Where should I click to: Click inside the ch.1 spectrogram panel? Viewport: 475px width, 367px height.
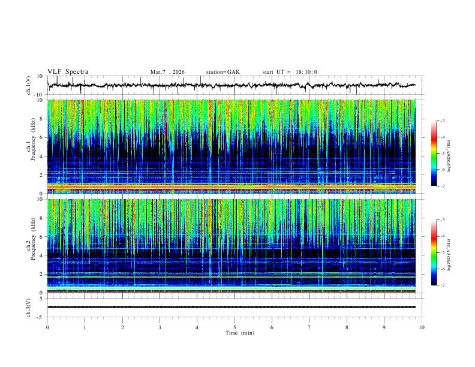click(232, 146)
